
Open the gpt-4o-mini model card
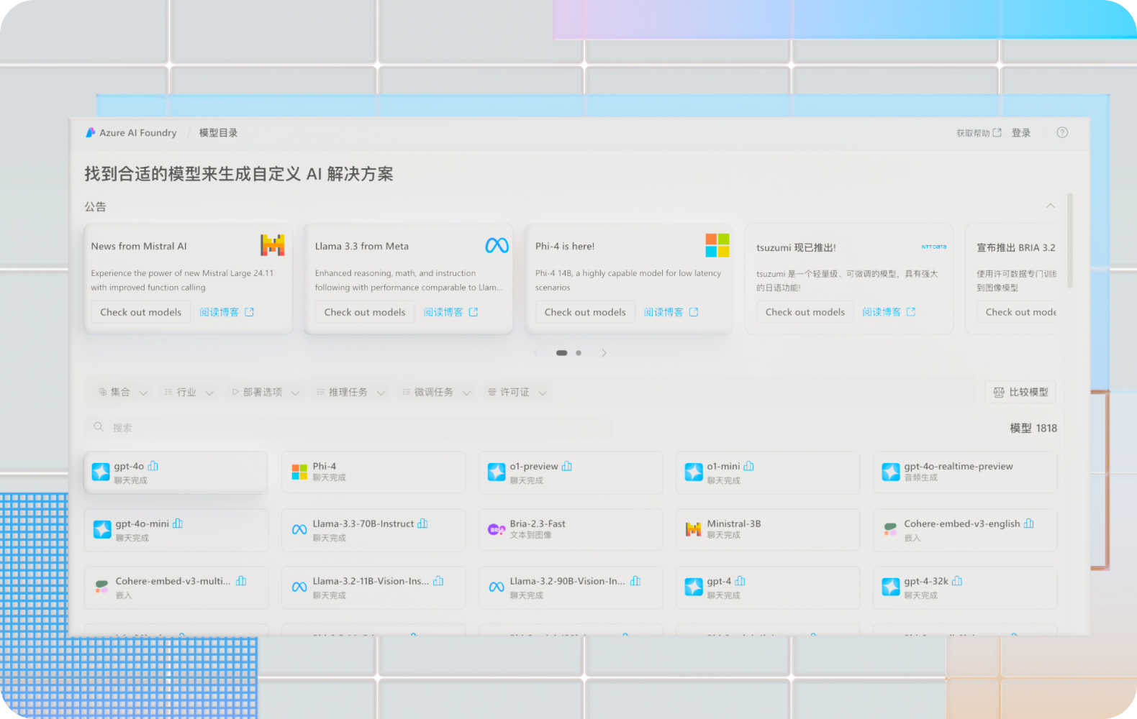point(176,530)
